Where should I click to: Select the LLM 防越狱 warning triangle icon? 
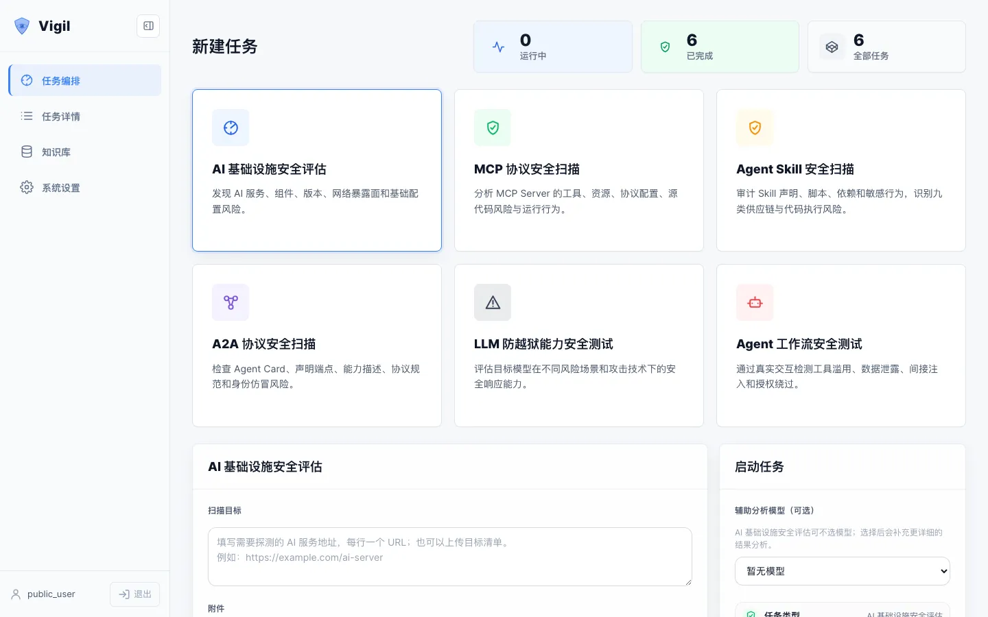[x=493, y=302]
